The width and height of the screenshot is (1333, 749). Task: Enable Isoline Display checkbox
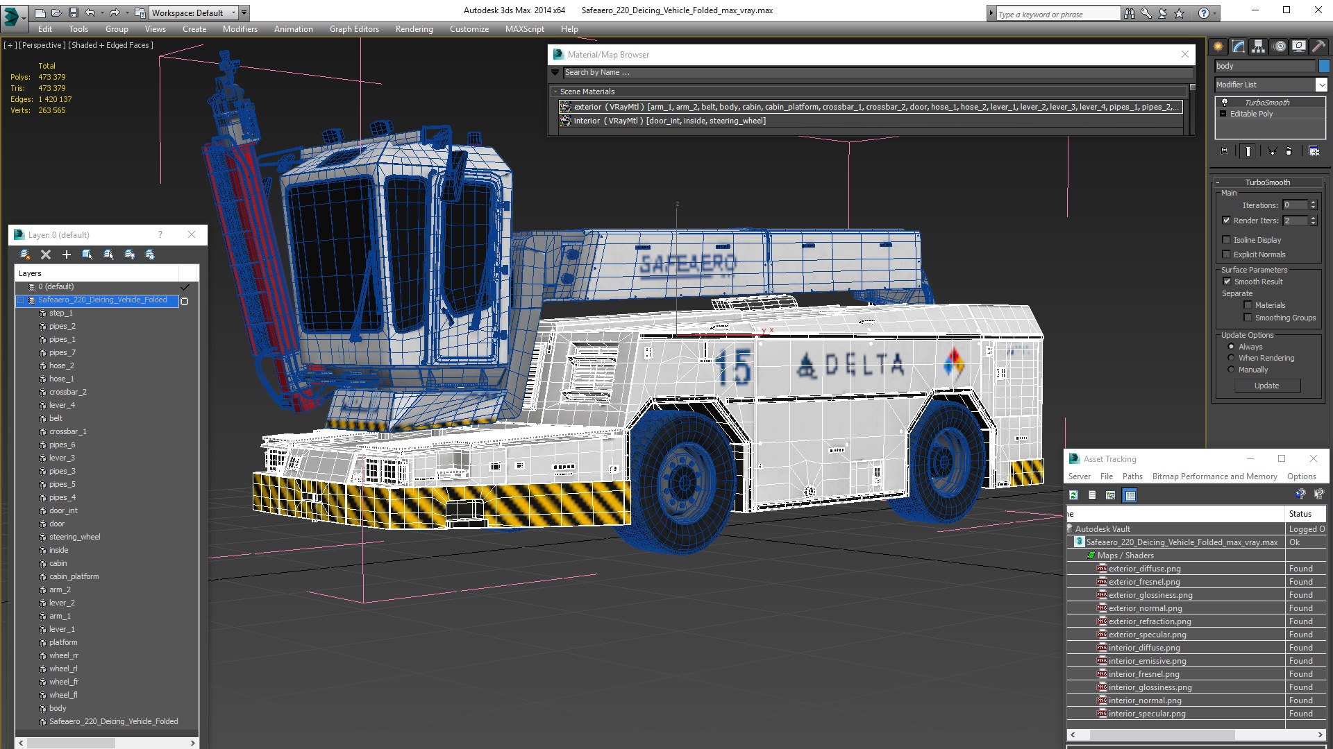1226,240
